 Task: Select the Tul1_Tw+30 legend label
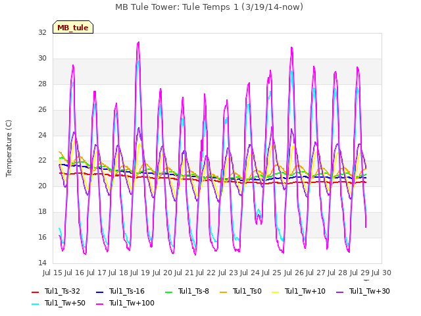click(x=370, y=291)
